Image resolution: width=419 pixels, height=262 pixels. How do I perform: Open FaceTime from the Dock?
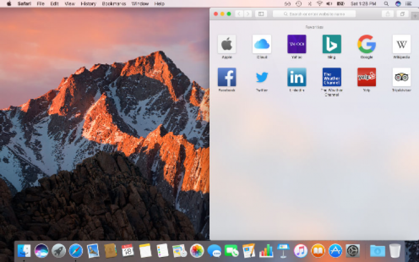click(x=231, y=251)
